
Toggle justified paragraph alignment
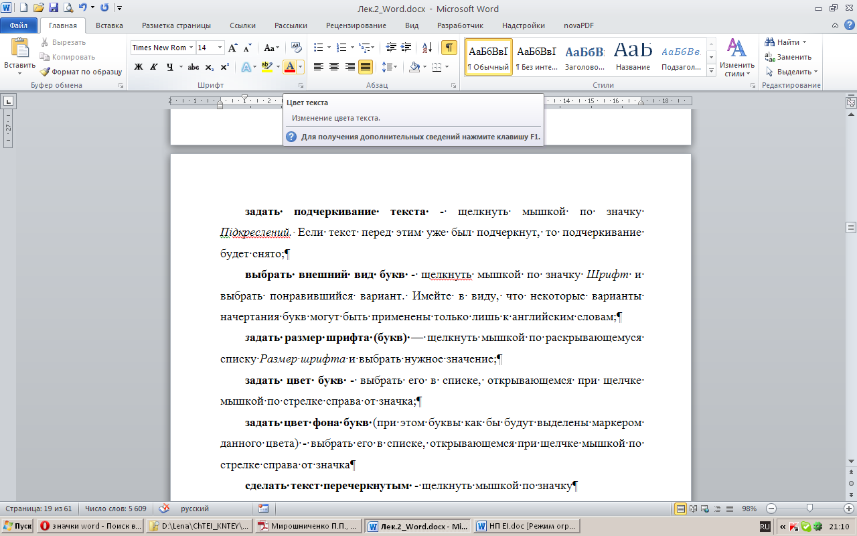coord(366,67)
